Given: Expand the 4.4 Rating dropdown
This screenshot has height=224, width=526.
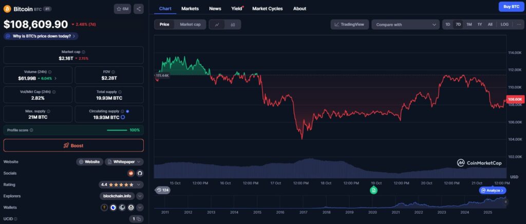Looking at the screenshot, I should (121, 185).
